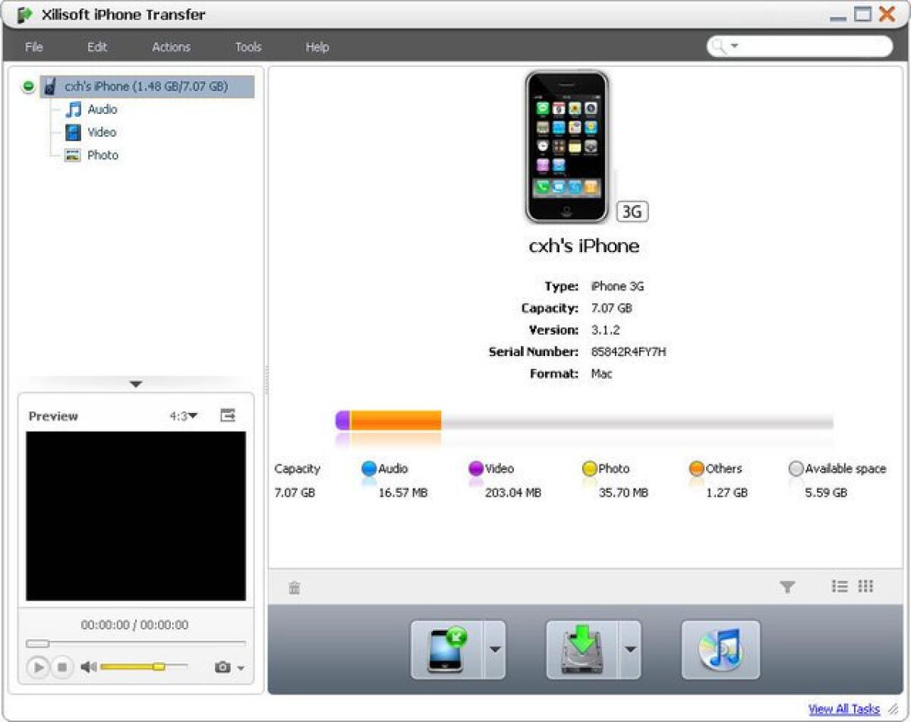The image size is (911, 722).
Task: Adjust the yellow volume slider
Action: click(157, 667)
